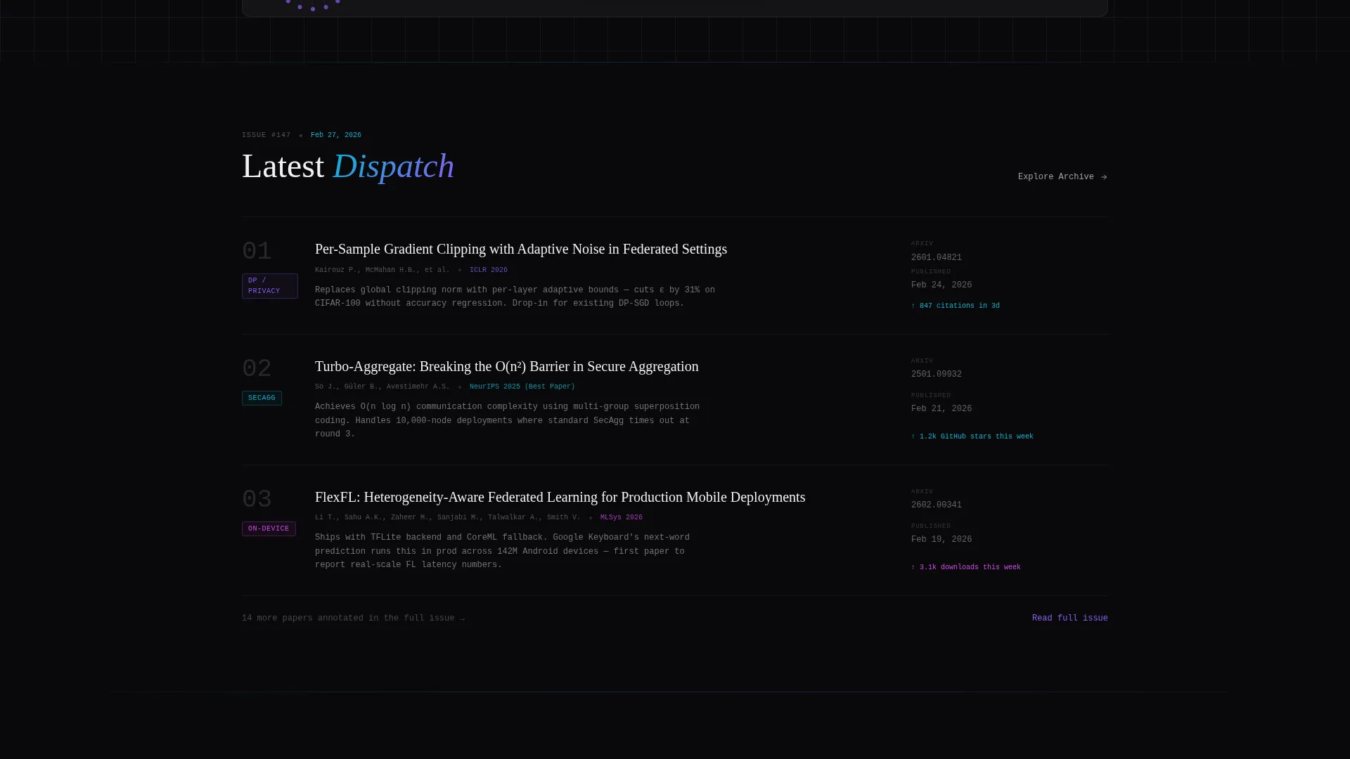The width and height of the screenshot is (1350, 759).
Task: Click arXiv ID 2501.09932
Action: pyautogui.click(x=937, y=375)
